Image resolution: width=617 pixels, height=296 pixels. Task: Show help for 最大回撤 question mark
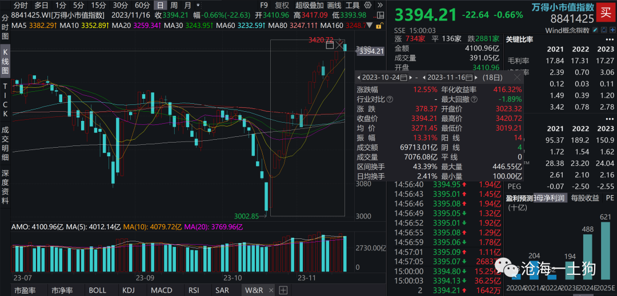click(474, 99)
